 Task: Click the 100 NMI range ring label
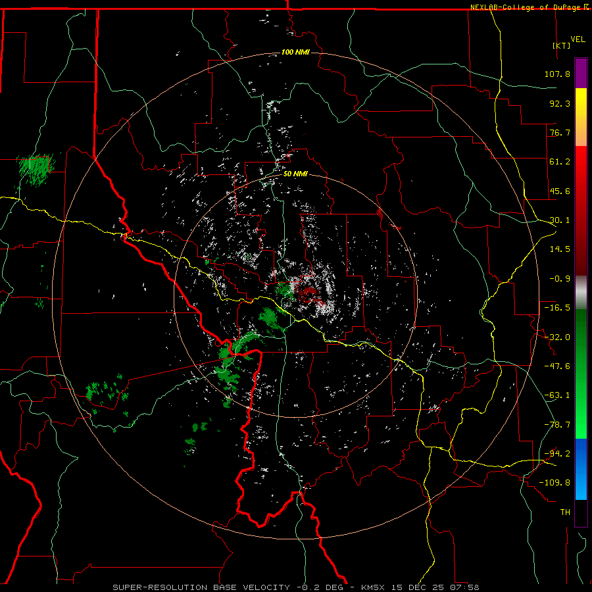pos(295,52)
